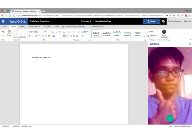Viewport: 192px width, 136px height.
Task: Copy the selected text
Action: (16, 34)
